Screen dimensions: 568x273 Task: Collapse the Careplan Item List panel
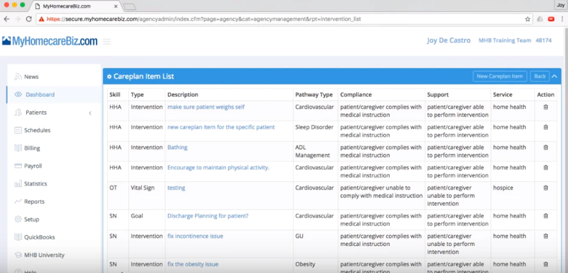(x=554, y=76)
